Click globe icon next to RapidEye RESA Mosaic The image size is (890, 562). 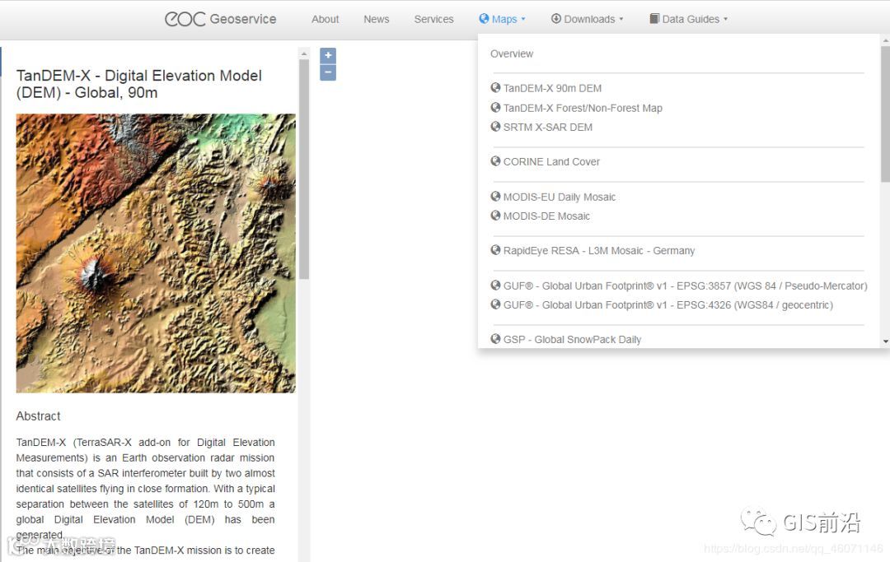tap(495, 250)
